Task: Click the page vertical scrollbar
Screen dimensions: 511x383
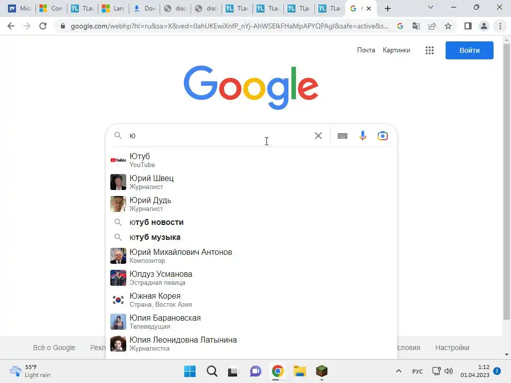Action: pos(507,183)
